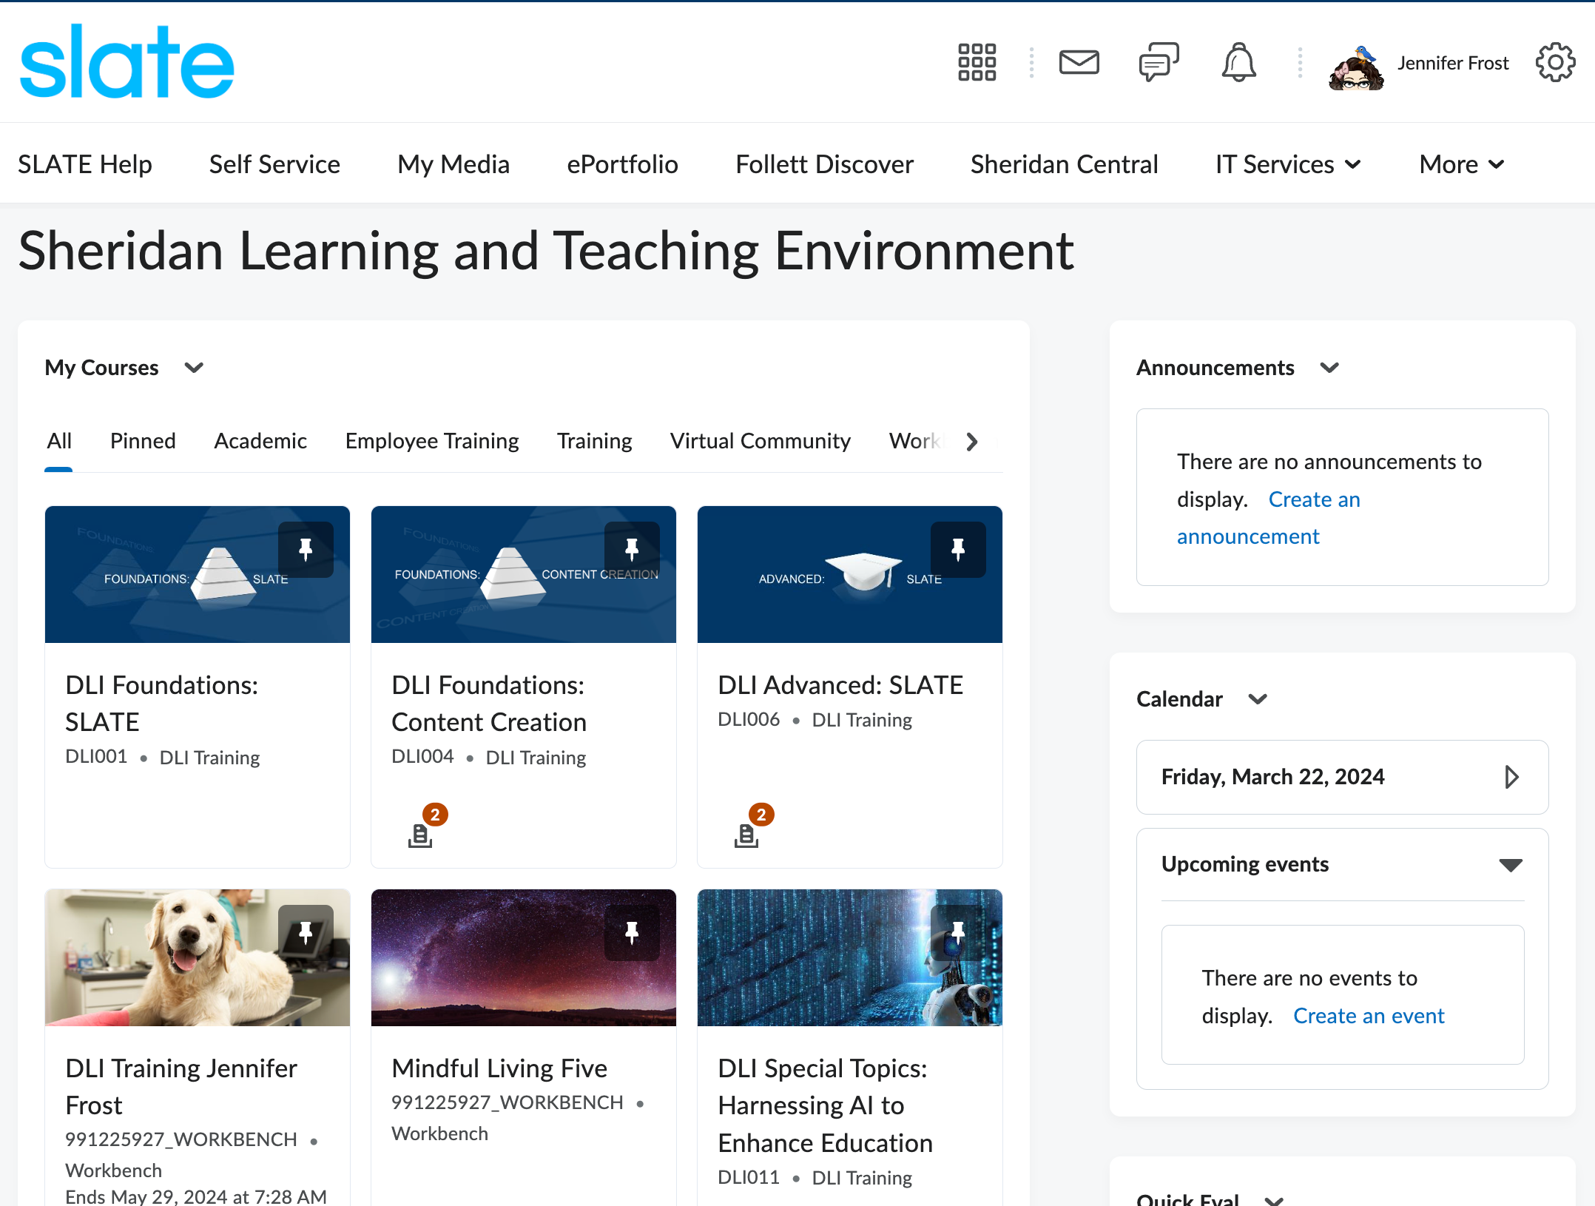Open the update alerts bell icon
The height and width of the screenshot is (1206, 1595).
(x=1238, y=62)
